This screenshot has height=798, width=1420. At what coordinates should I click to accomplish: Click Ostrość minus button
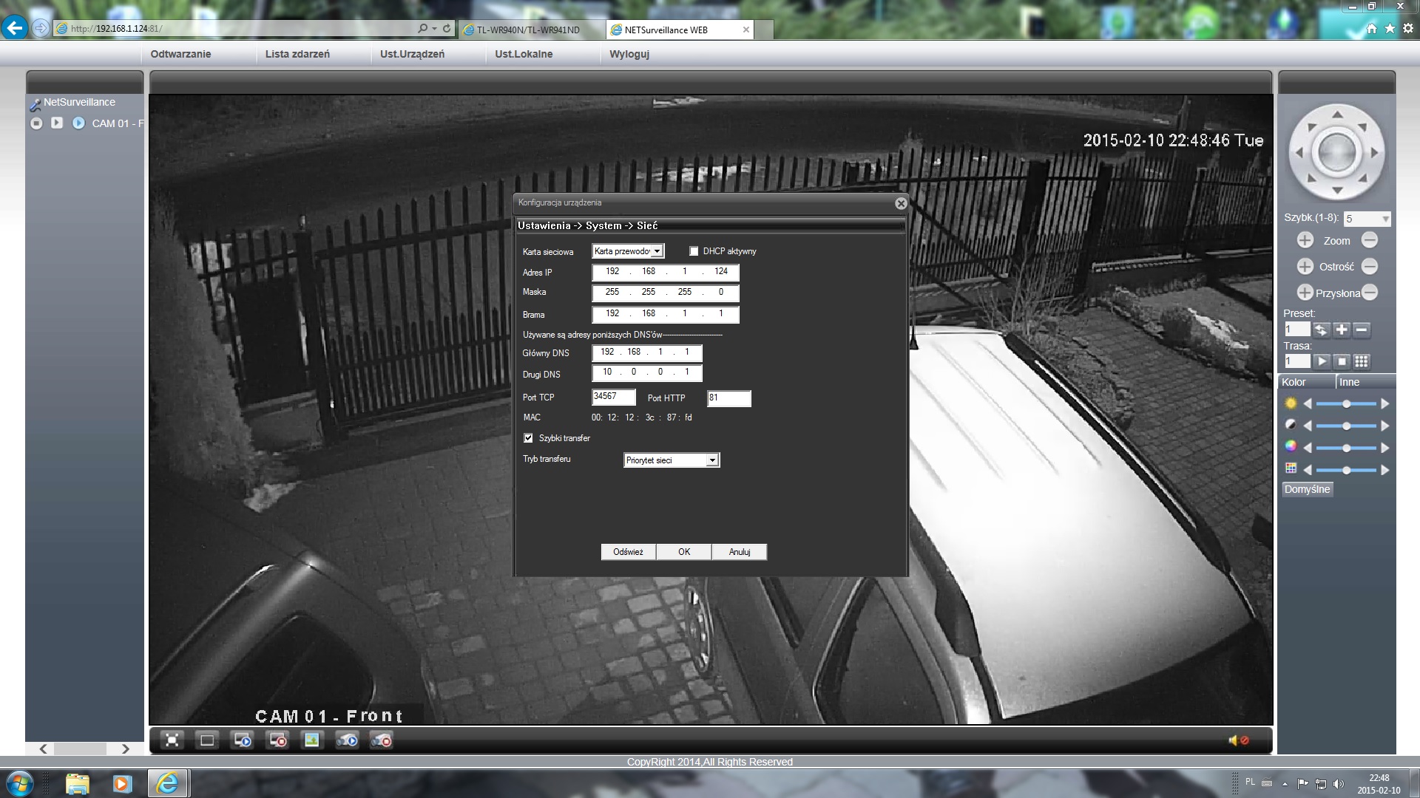pyautogui.click(x=1370, y=267)
